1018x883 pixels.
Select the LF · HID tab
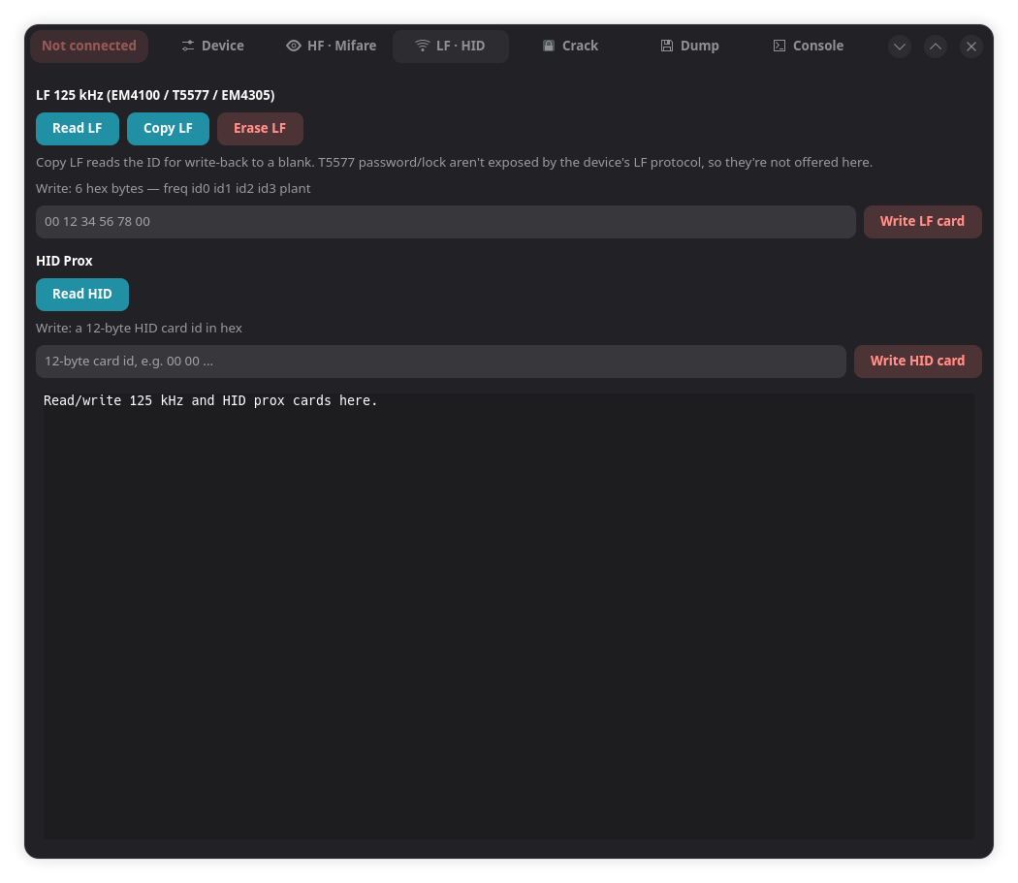click(x=450, y=47)
